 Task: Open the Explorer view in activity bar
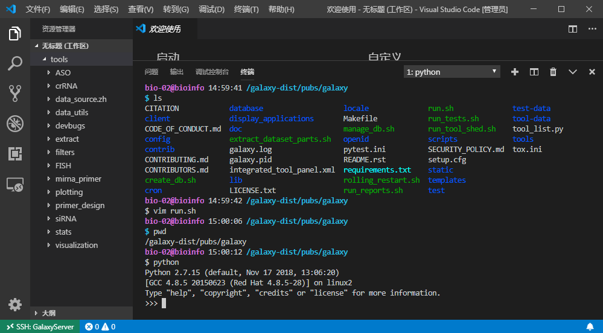point(15,33)
